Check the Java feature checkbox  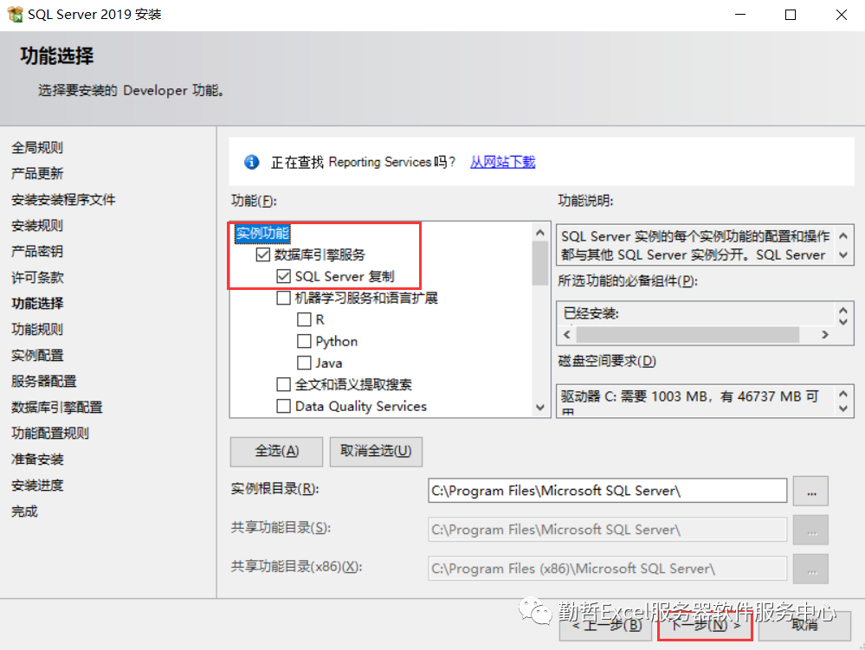(304, 363)
